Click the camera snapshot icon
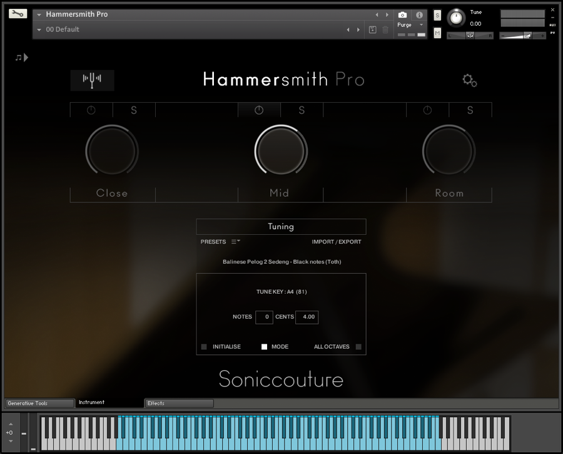 pos(402,15)
